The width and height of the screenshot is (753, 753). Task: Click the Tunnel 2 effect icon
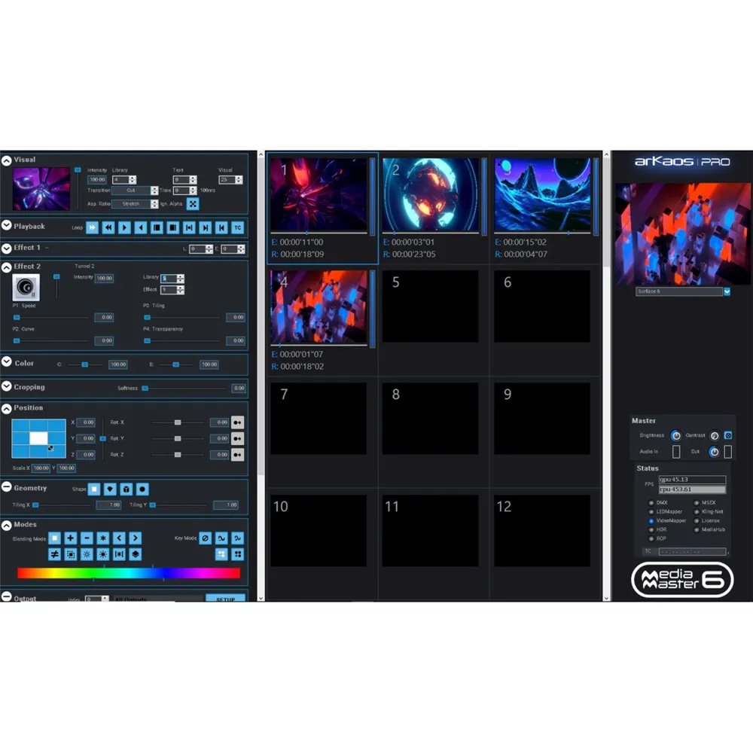coord(26,287)
